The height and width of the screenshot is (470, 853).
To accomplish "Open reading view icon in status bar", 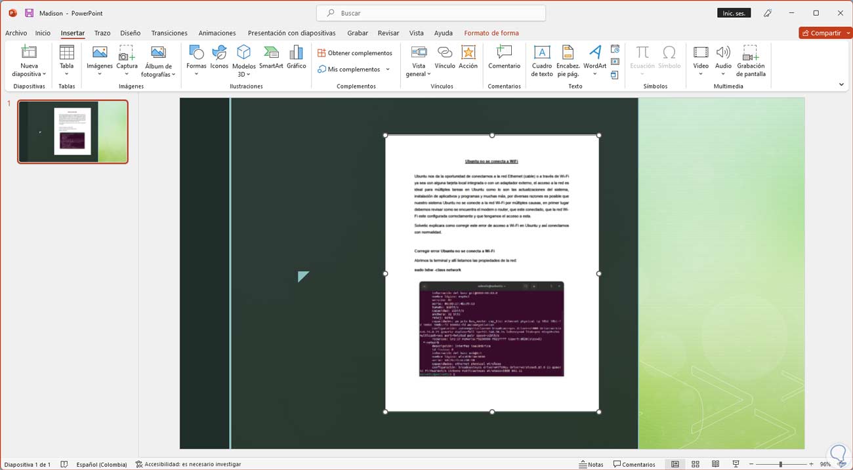I will point(715,464).
